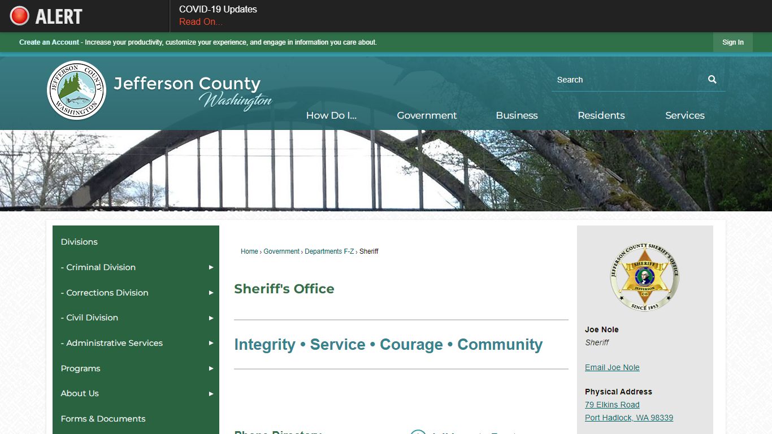
Task: Click the Sign In button
Action: [732, 42]
